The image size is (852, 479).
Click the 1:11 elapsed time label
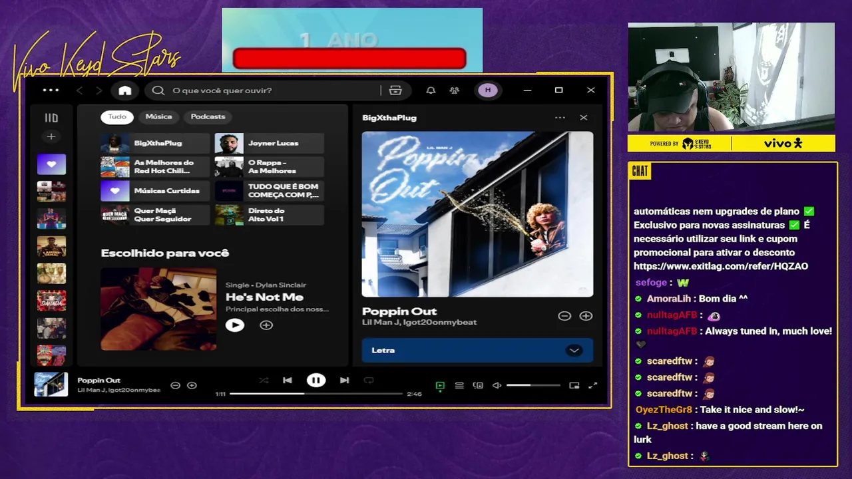point(220,394)
